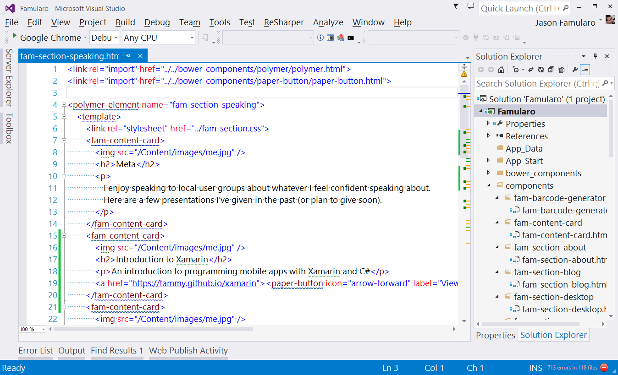Collapse the polymer-element code block
The height and width of the screenshot is (375, 618).
[64, 105]
